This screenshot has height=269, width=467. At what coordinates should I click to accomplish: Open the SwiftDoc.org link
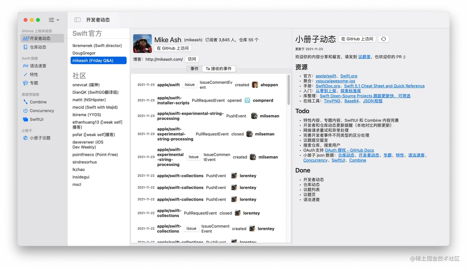click(328, 86)
